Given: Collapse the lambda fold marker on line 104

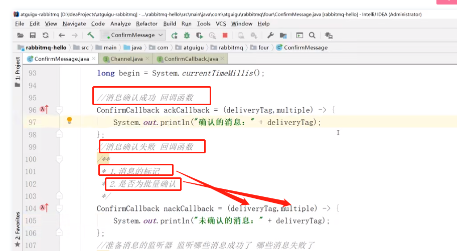Looking at the screenshot, I should coord(59,208).
